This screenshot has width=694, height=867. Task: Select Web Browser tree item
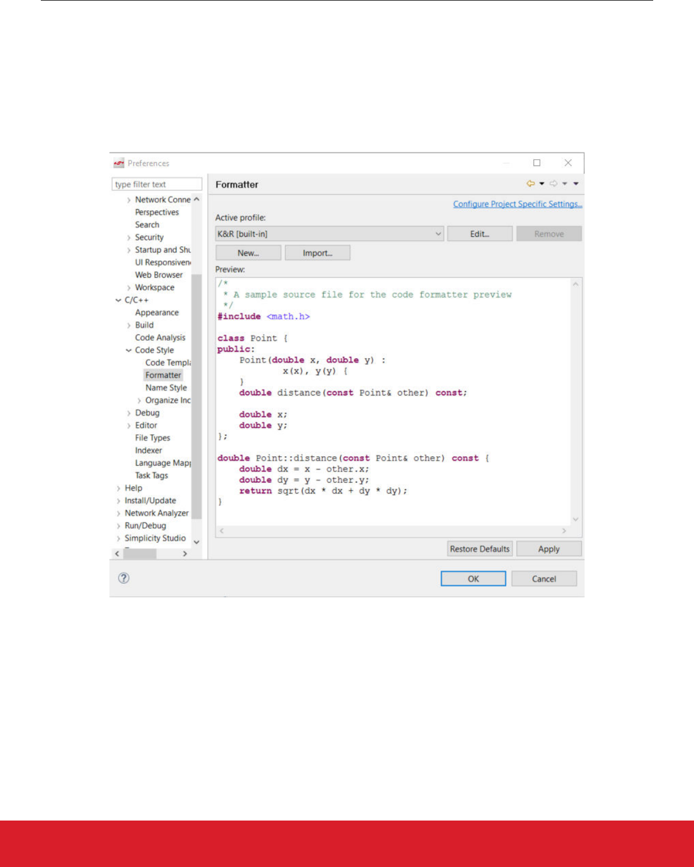[x=159, y=275]
